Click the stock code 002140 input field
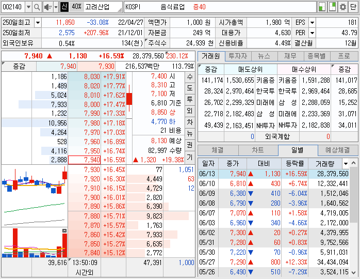The height and width of the screenshot is (279, 360). tap(13, 7)
